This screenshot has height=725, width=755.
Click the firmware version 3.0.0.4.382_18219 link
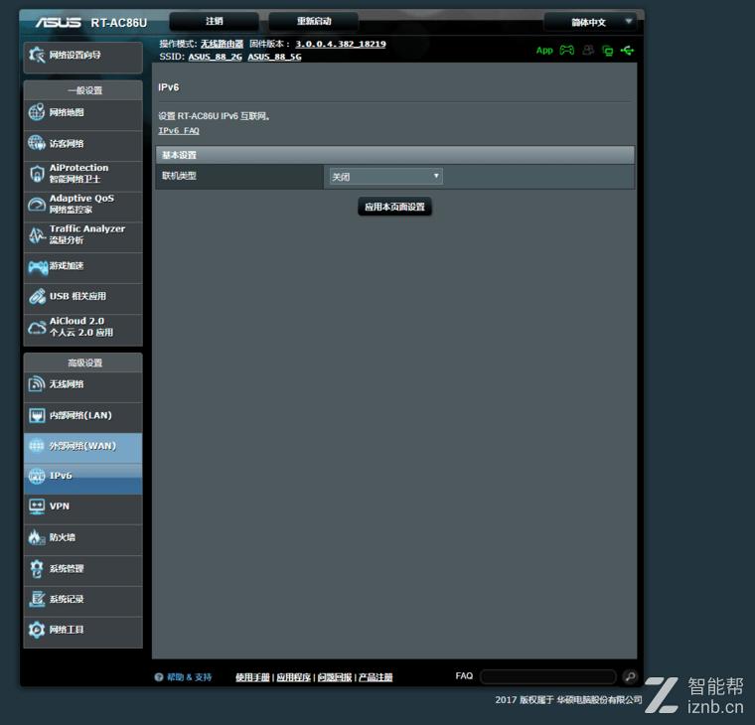tap(341, 44)
